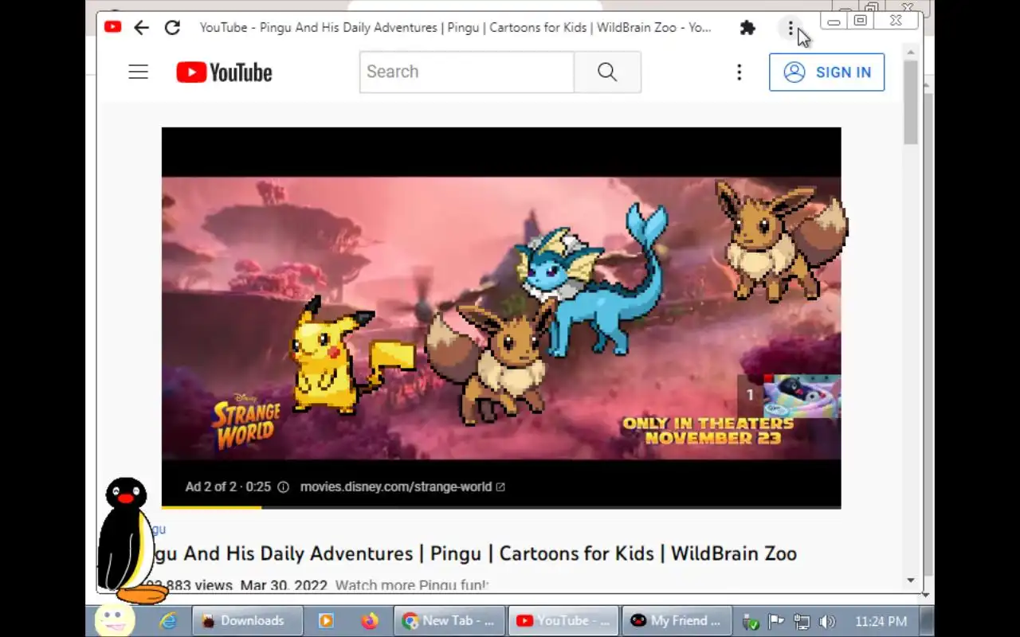Go back with the browser back arrow
Screen dimensions: 1020x637
[141, 28]
